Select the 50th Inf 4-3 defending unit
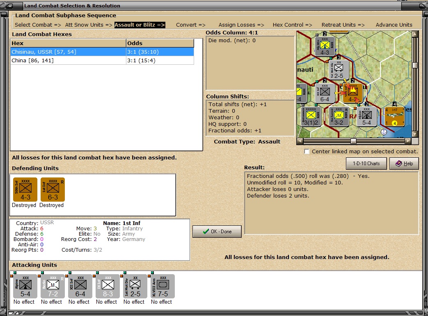 coord(25,190)
